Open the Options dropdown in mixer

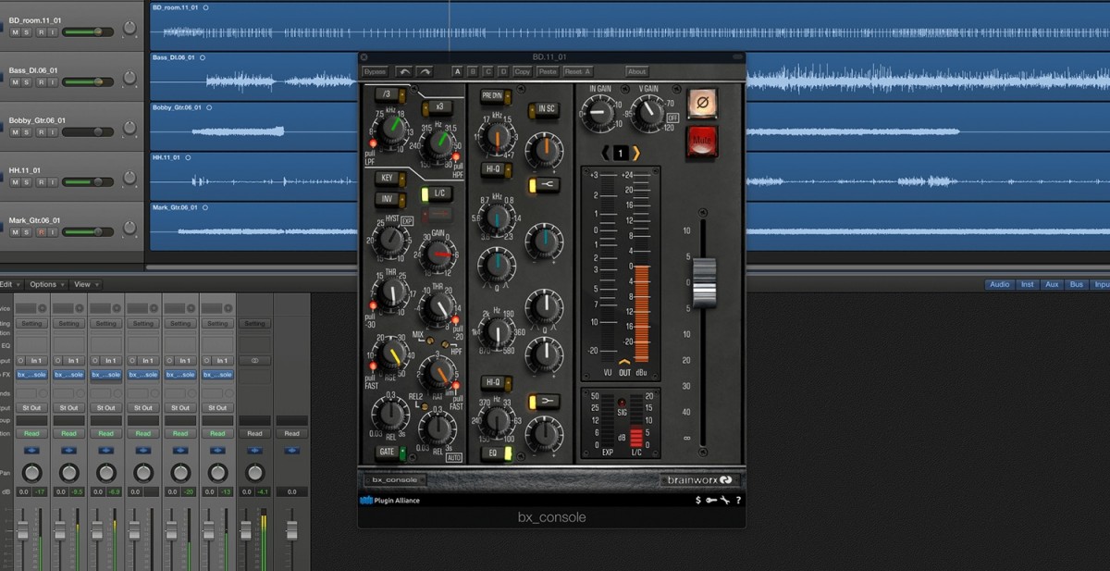45,284
